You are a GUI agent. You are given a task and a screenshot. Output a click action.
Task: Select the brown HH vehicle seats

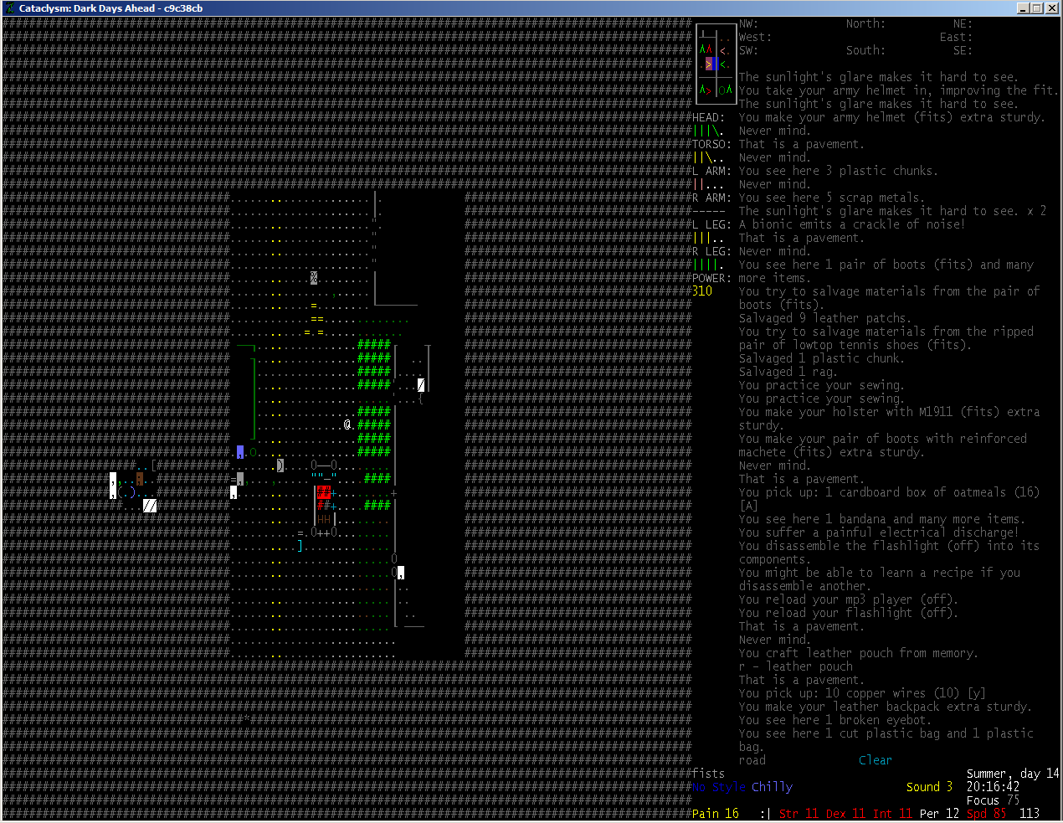pyautogui.click(x=324, y=519)
